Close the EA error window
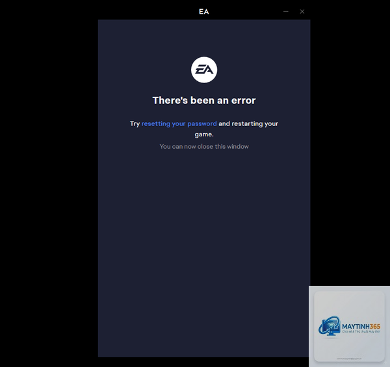 (302, 12)
